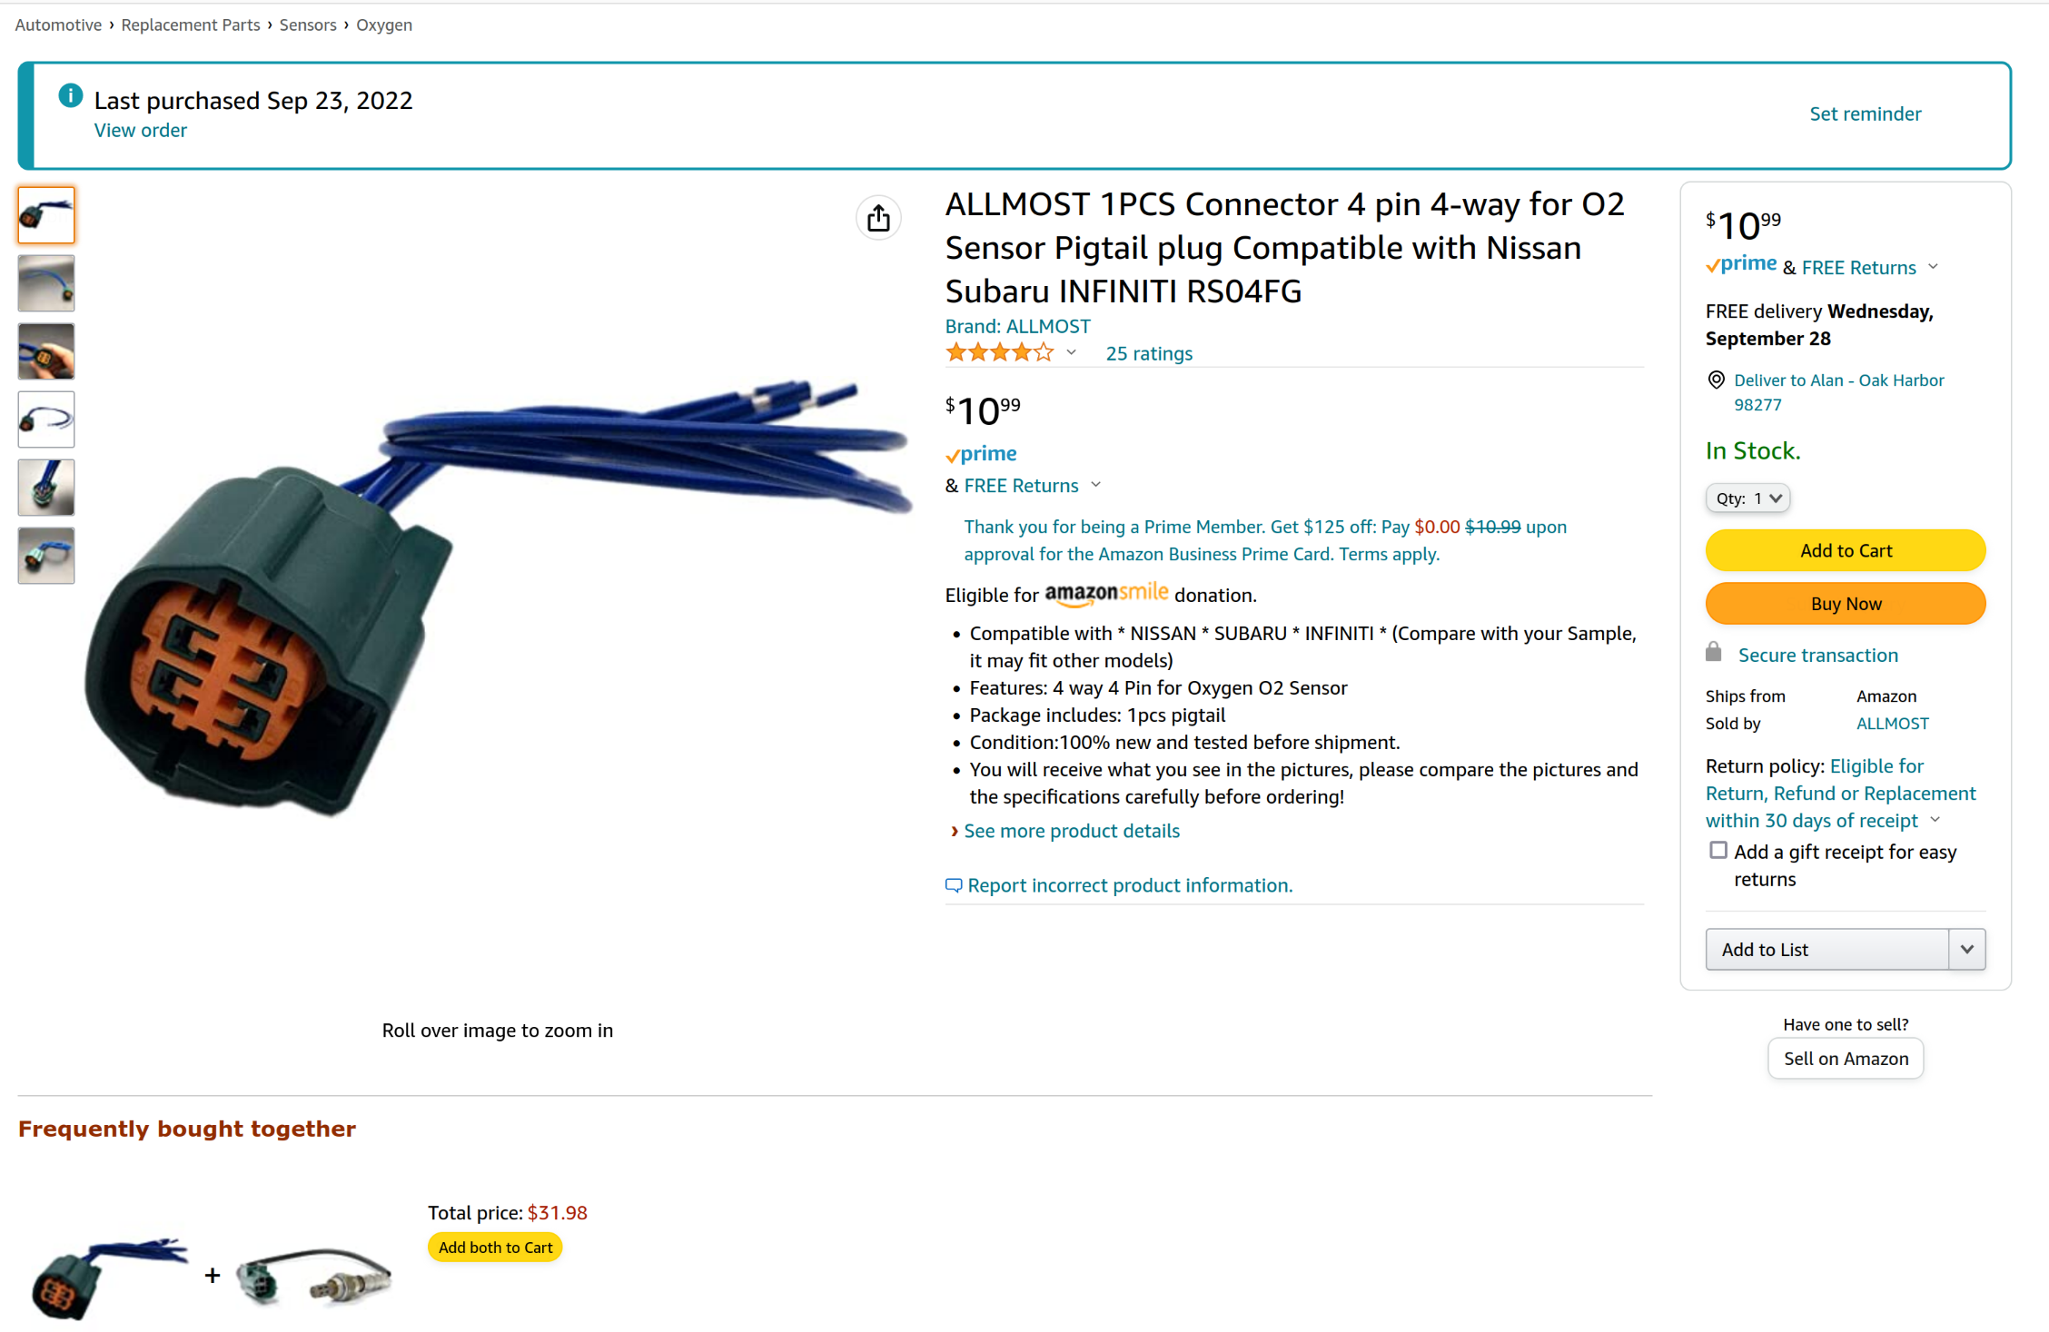This screenshot has width=2049, height=1332.
Task: Expand the Add to List arrow
Action: click(x=1967, y=950)
